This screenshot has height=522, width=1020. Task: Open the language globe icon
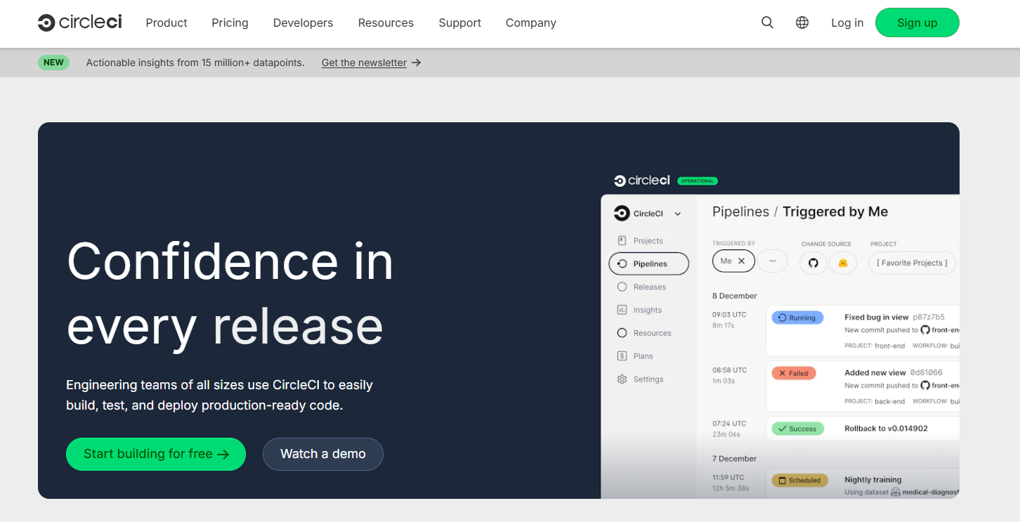coord(802,22)
